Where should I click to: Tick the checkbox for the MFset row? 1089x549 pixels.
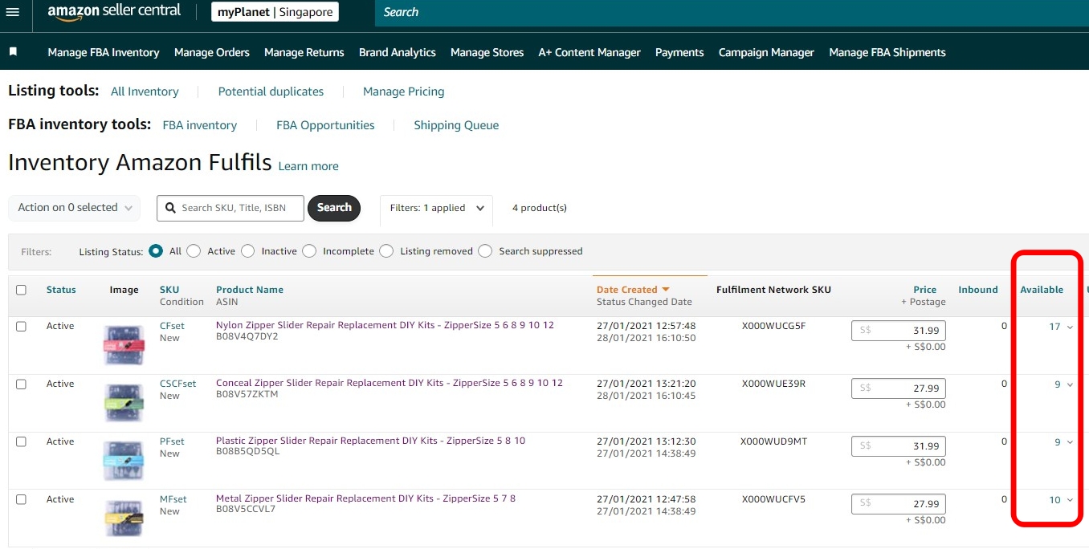click(x=22, y=499)
